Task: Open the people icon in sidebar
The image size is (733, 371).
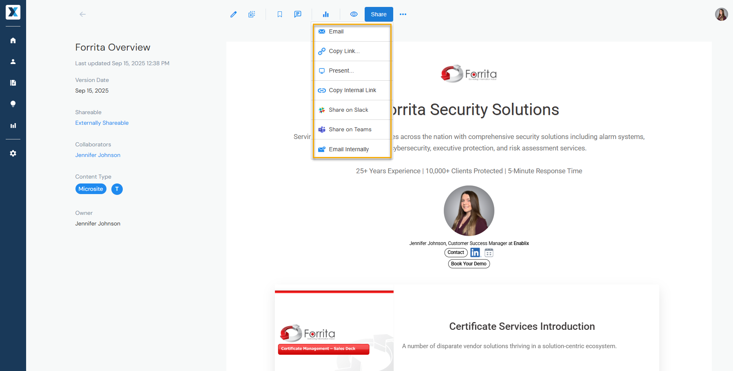Action: tap(13, 62)
